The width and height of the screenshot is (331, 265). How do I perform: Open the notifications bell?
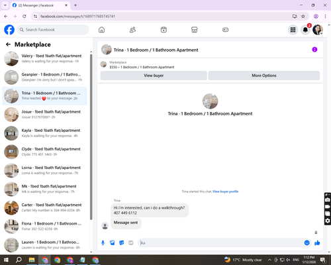tap(305, 30)
